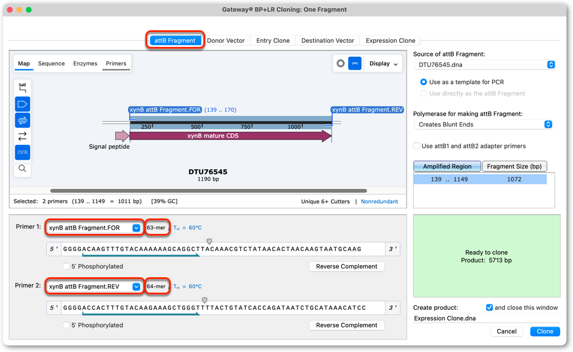Click the Fragment Size (bp) column header
573x352 pixels.
coord(514,166)
